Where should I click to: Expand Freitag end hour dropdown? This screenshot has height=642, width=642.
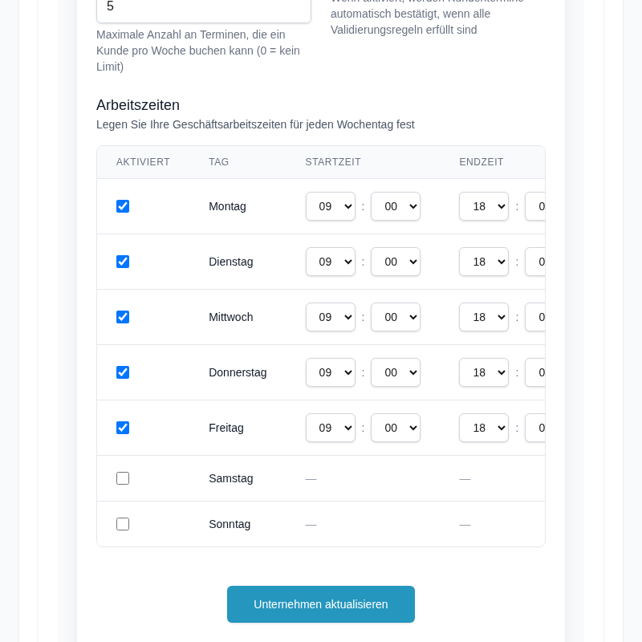[x=483, y=428]
